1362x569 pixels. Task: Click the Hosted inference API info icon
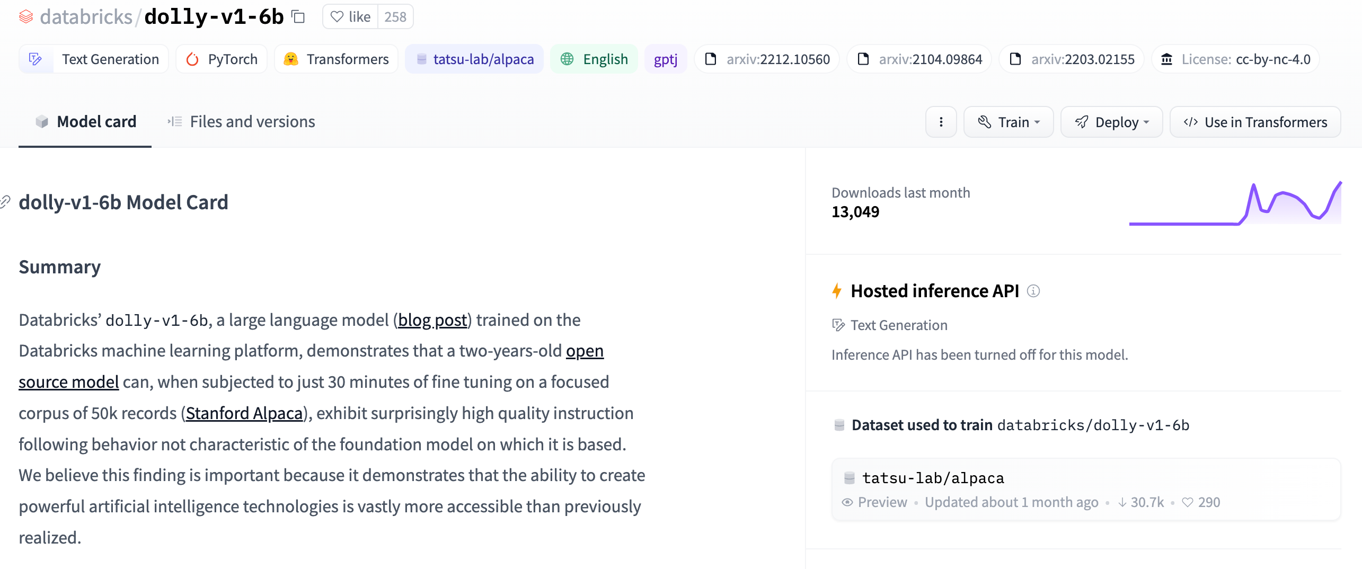click(x=1033, y=291)
